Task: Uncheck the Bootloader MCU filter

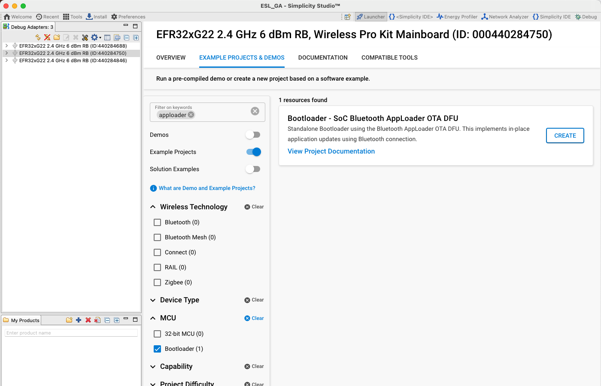Action: [157, 349]
